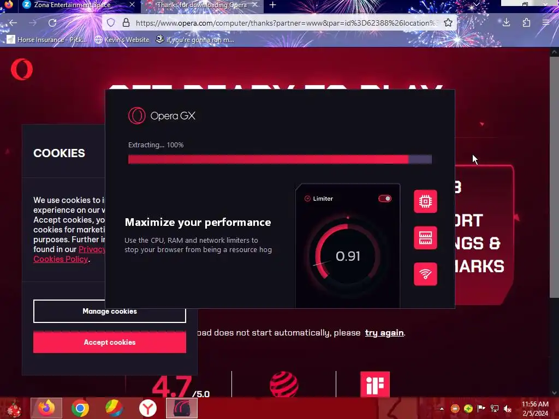Bookmark this page with star icon
Viewport: 559px width, 419px height.
[x=448, y=23]
